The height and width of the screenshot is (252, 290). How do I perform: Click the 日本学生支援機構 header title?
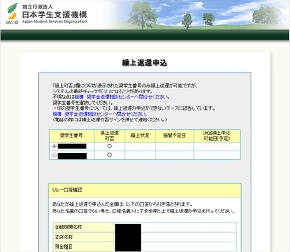click(54, 15)
